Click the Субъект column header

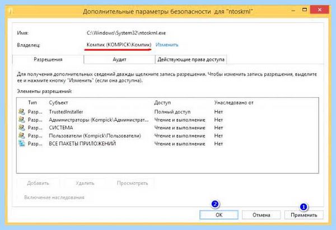(x=58, y=102)
